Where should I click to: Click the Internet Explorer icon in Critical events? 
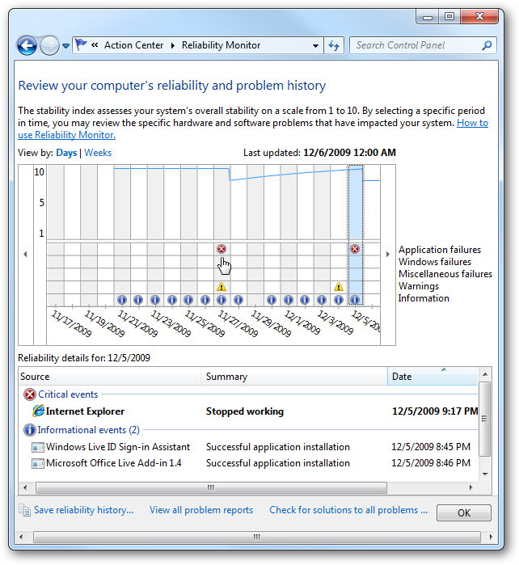[38, 411]
